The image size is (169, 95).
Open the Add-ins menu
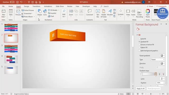point(64,13)
